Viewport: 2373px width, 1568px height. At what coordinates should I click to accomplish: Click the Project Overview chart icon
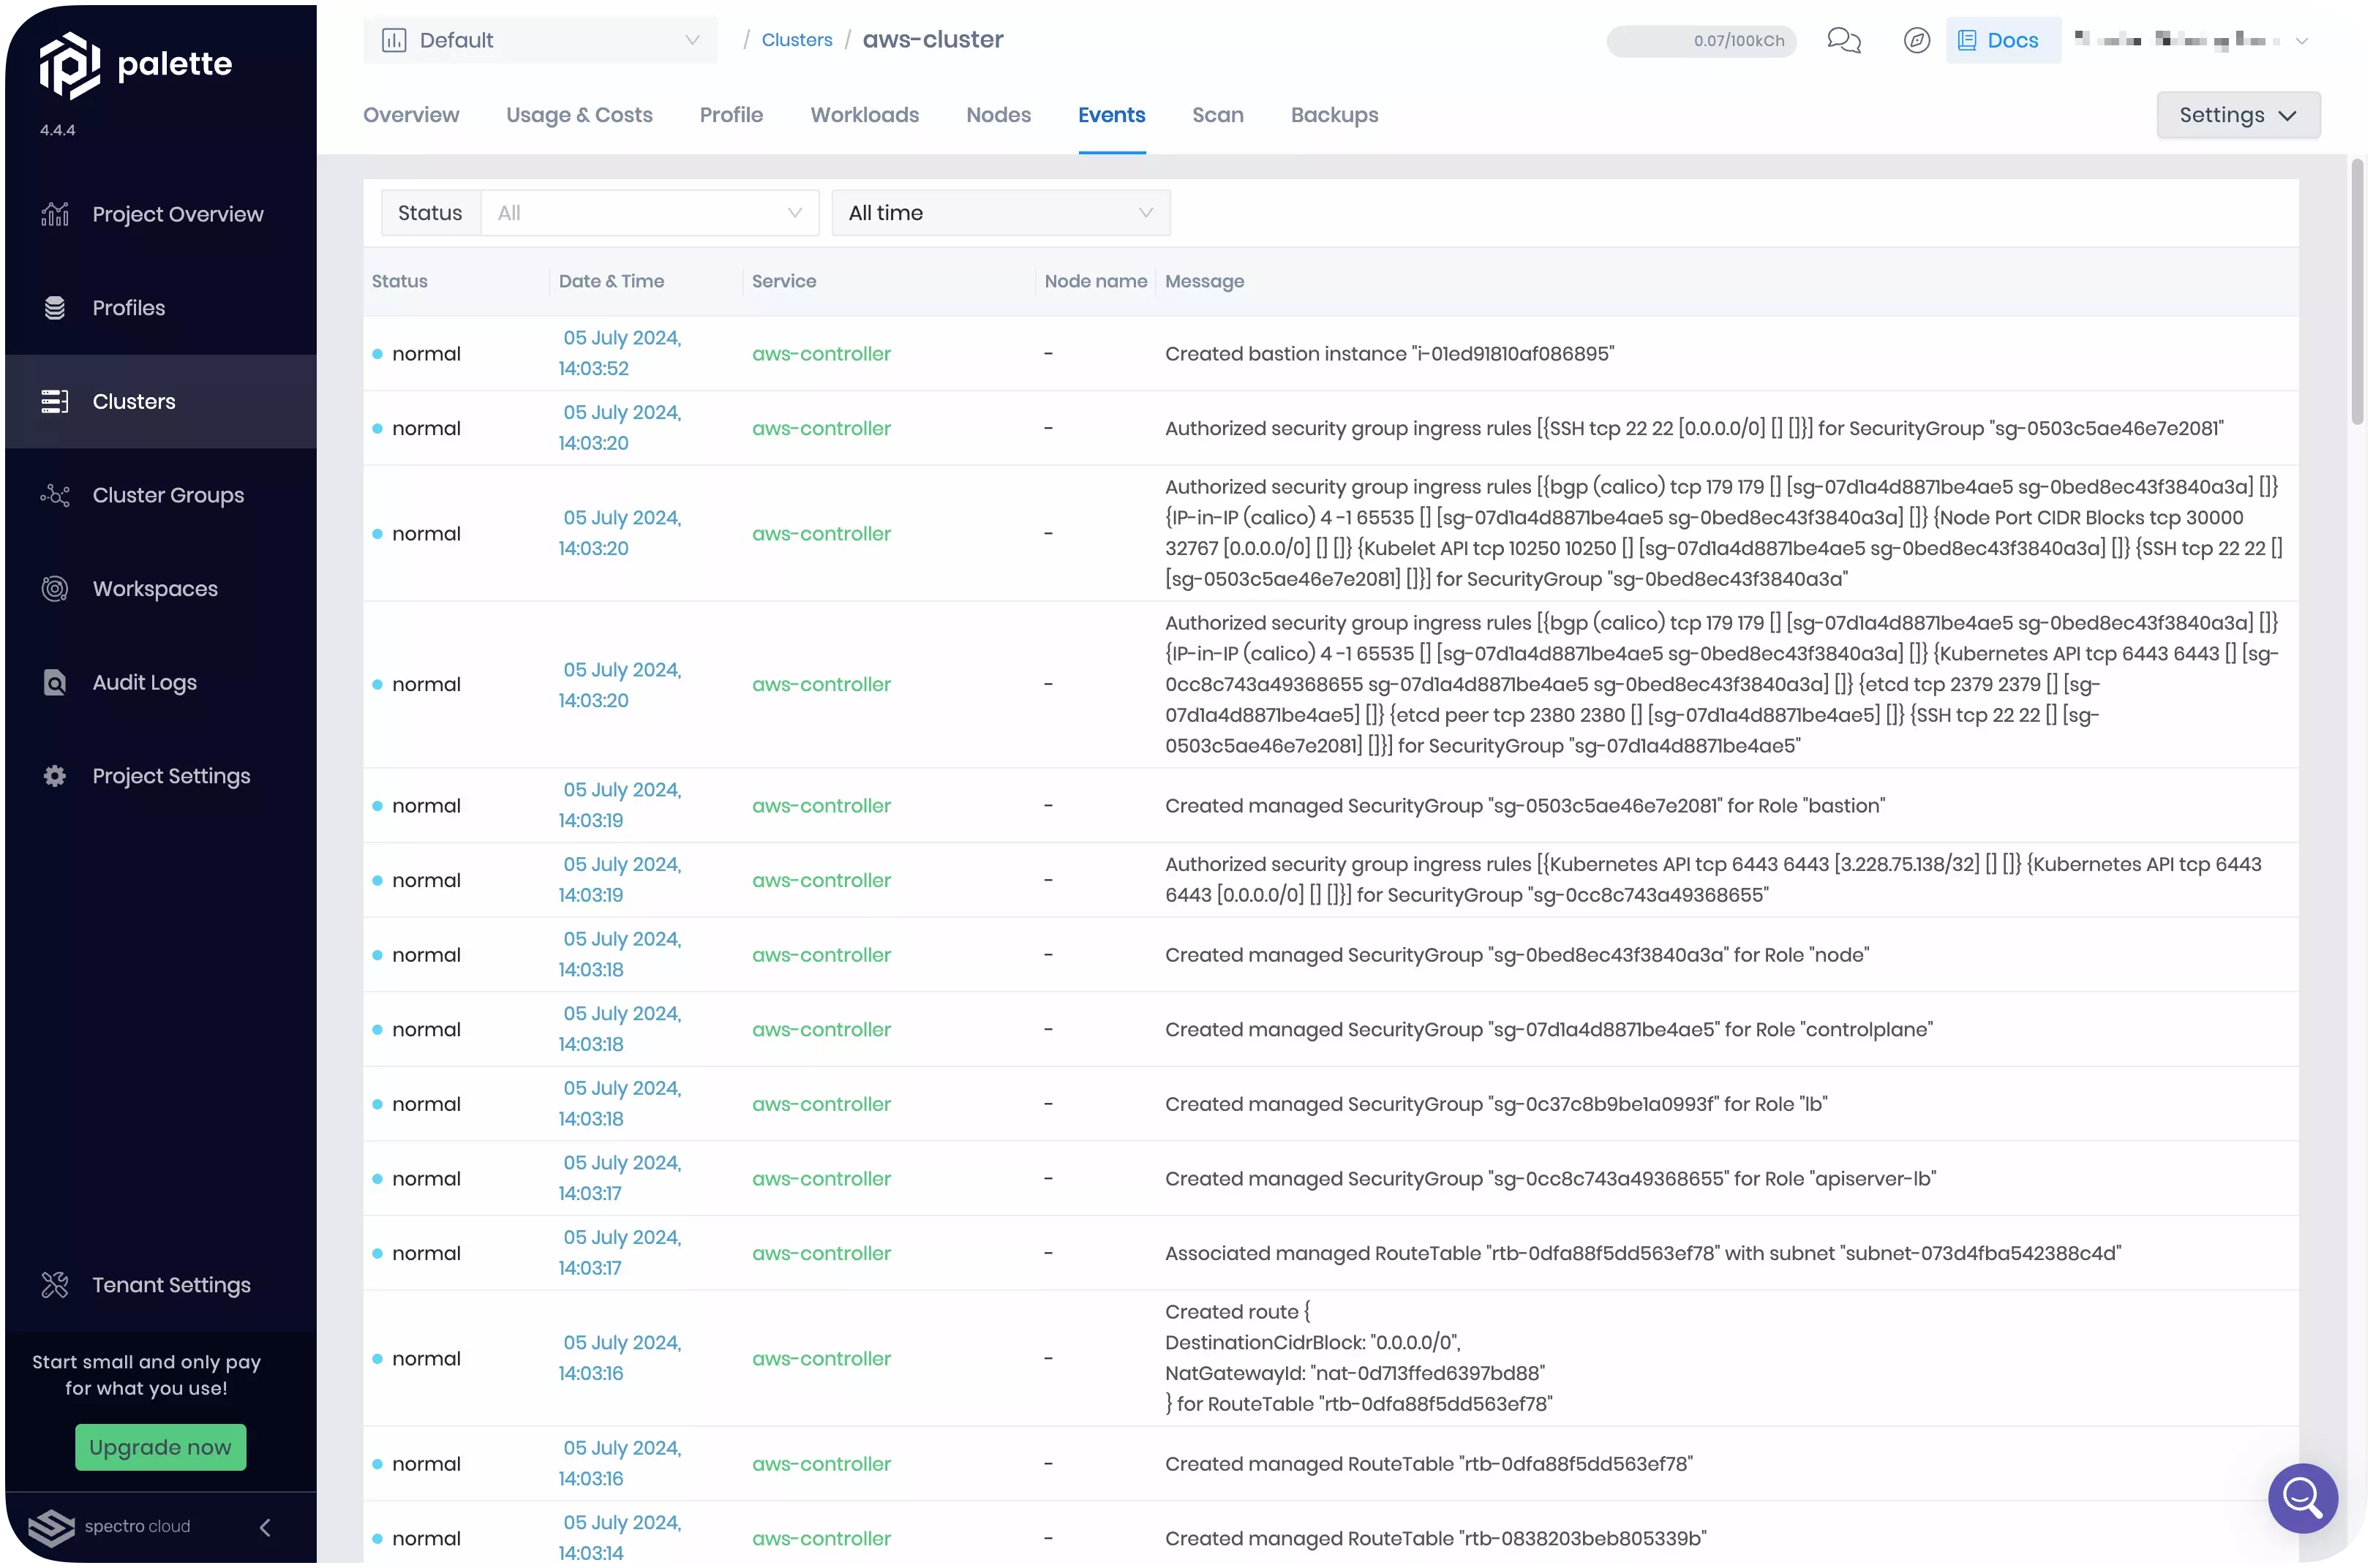coord(55,214)
